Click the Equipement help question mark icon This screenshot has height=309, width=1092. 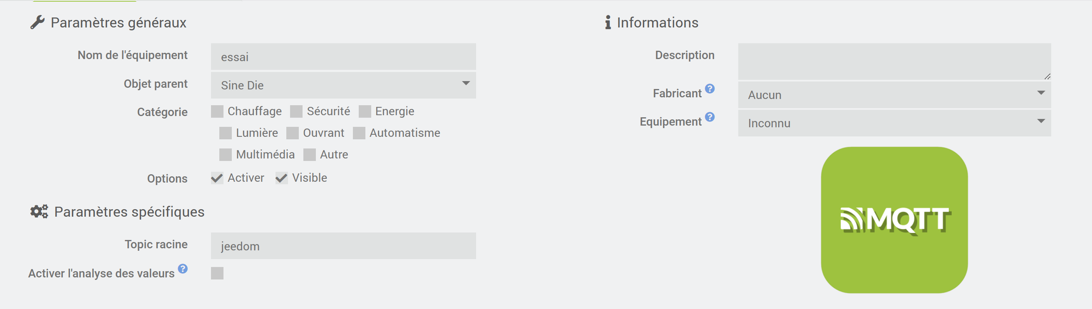pyautogui.click(x=710, y=117)
